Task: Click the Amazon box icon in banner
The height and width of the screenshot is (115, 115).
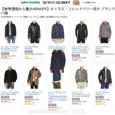Action: click(76, 3)
